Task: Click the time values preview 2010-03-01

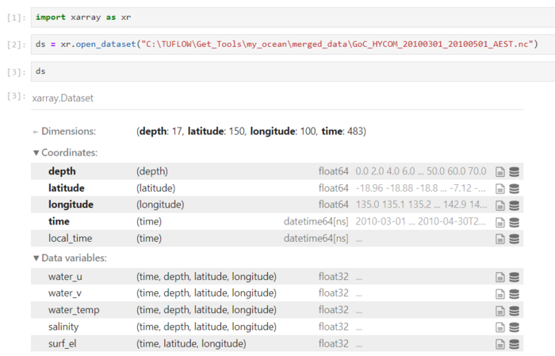Action: coord(420,221)
